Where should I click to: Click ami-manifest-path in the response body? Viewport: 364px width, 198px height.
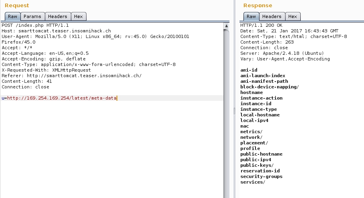pos(264,81)
